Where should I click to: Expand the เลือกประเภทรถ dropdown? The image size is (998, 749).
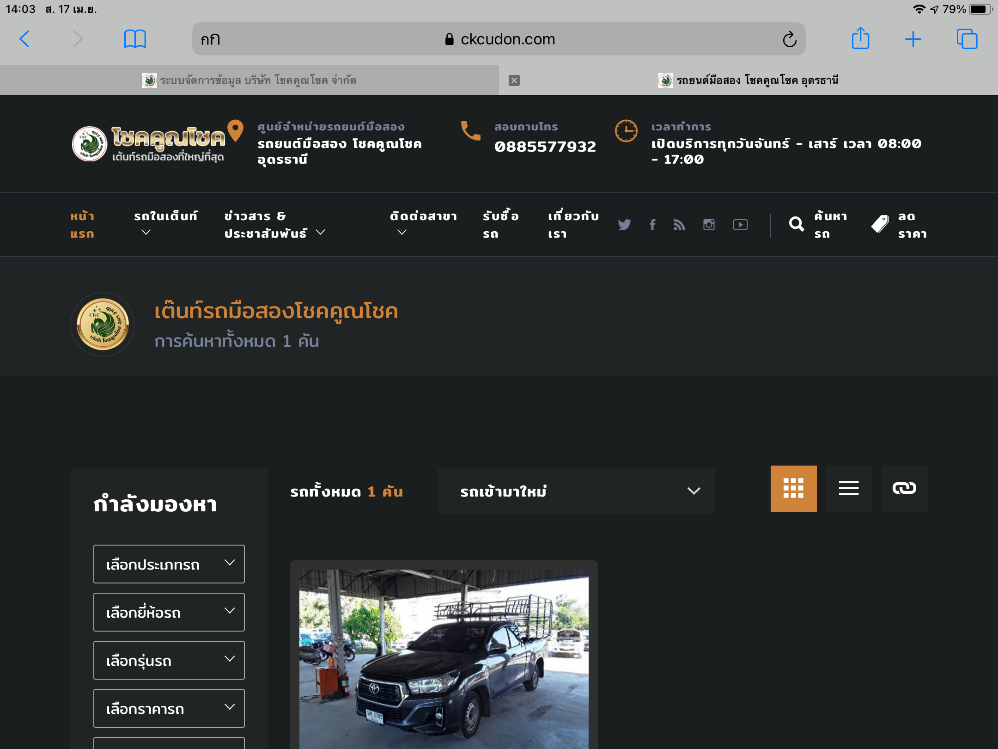click(x=169, y=564)
